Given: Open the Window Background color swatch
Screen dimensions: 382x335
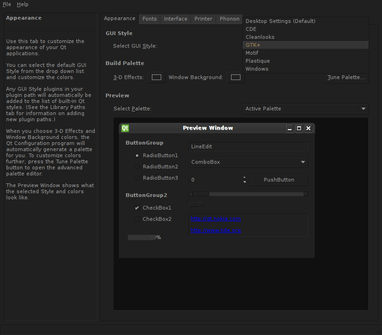Looking at the screenshot, I should coord(236,77).
